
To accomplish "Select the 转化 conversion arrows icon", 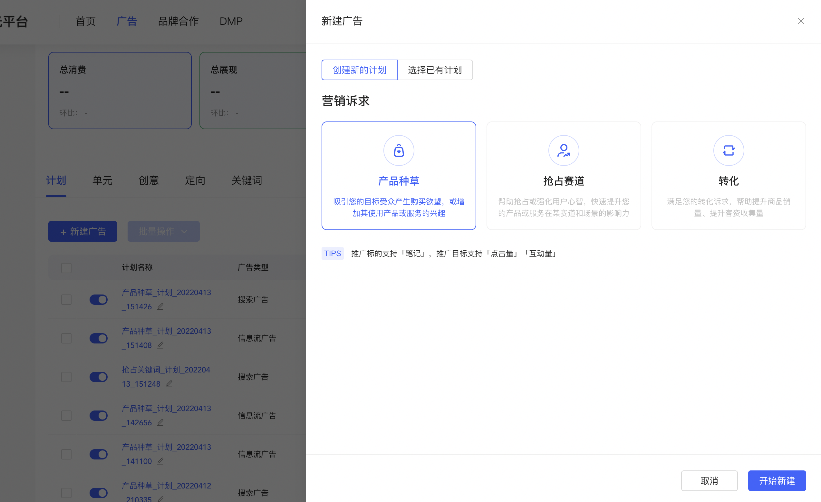I will tap(729, 150).
